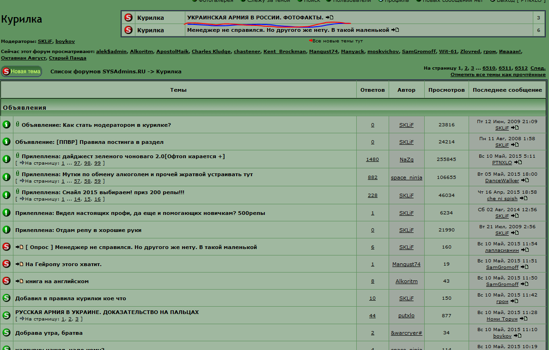Open author NaZg profile

point(407,159)
